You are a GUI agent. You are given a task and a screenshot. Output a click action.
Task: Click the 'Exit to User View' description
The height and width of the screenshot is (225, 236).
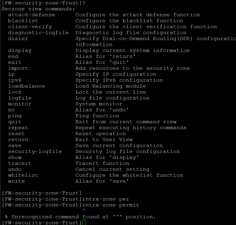104,139
